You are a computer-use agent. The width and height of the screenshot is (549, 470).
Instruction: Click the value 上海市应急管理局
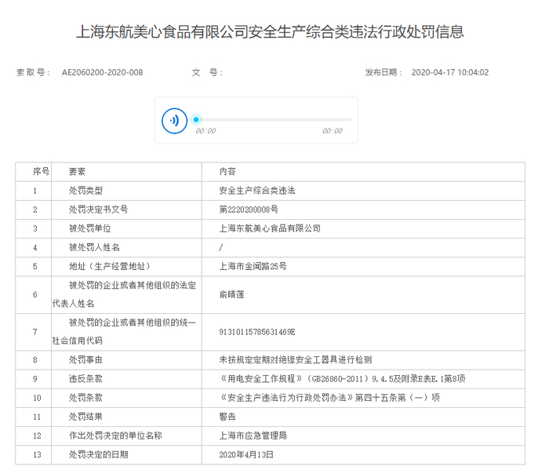(253, 435)
